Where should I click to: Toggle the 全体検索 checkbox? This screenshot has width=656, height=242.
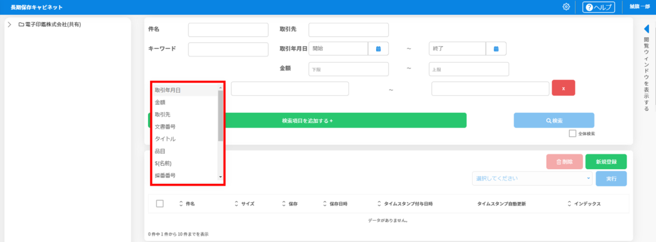pos(572,134)
